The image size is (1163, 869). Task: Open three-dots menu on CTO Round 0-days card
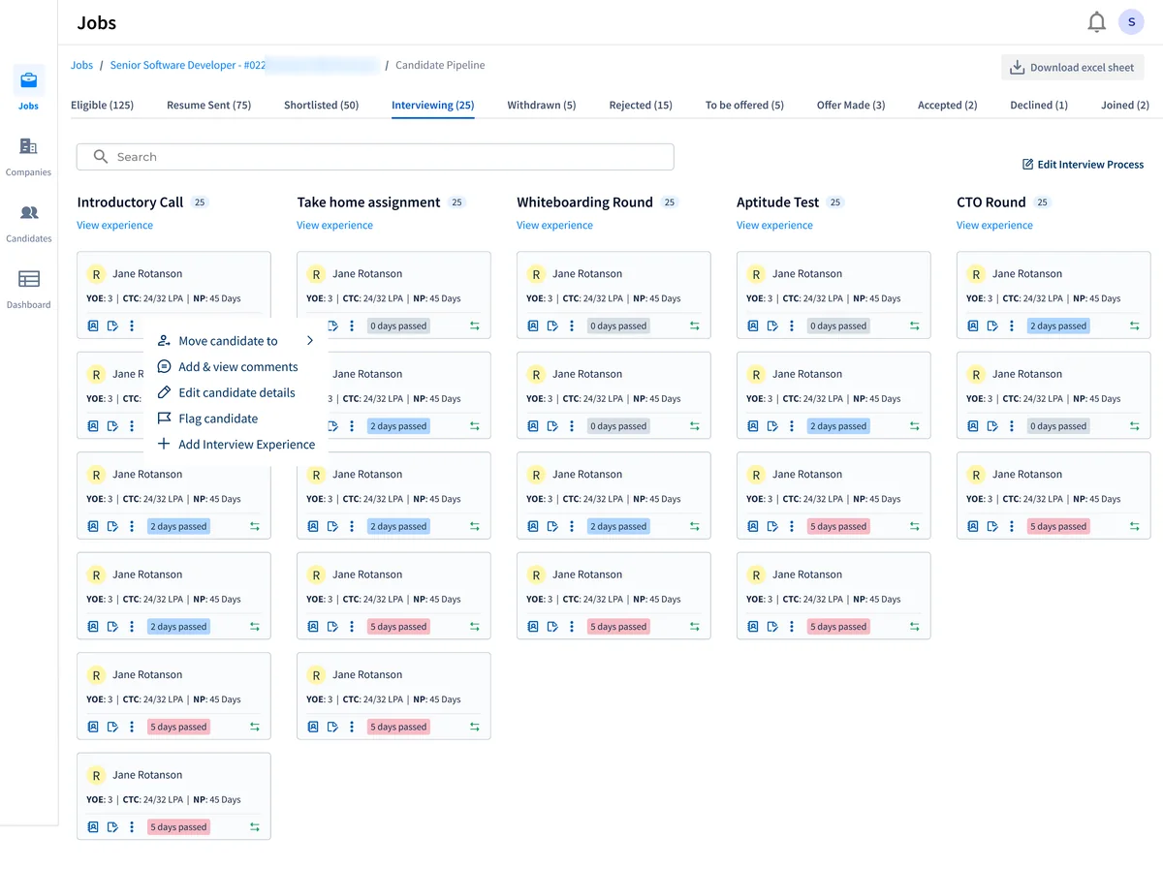(x=1012, y=426)
